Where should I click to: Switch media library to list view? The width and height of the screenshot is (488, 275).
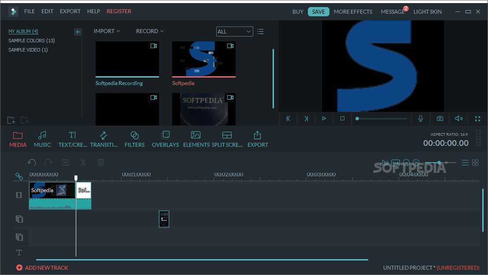pyautogui.click(x=260, y=31)
